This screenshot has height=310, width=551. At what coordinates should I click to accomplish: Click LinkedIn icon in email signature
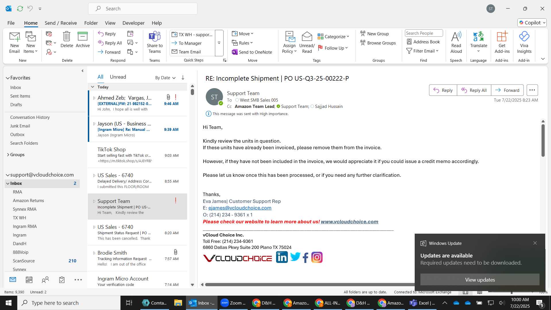(282, 257)
